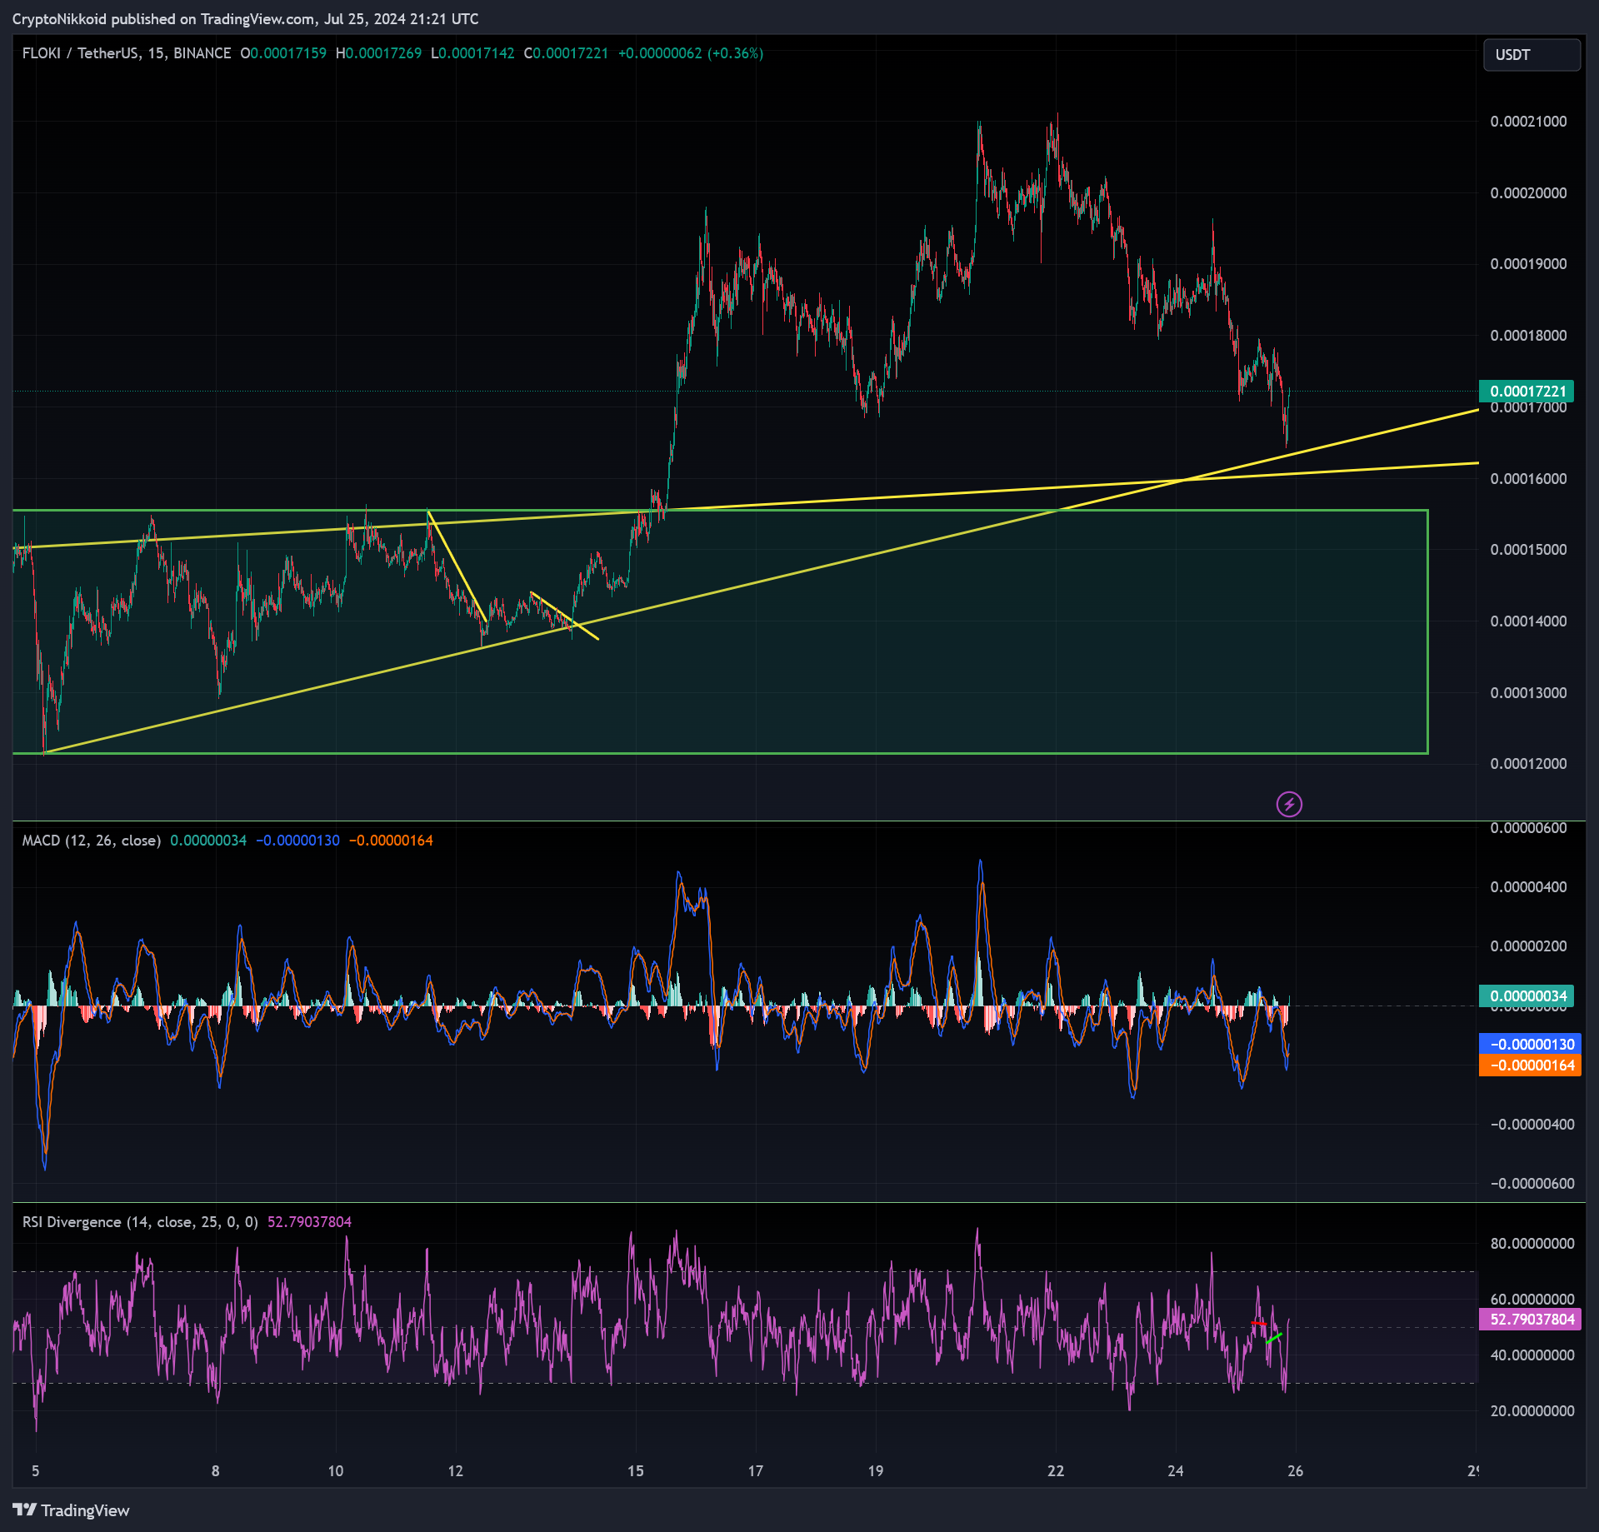This screenshot has width=1599, height=1532.
Task: Click the change value +0.36% in legend
Action: (x=735, y=53)
